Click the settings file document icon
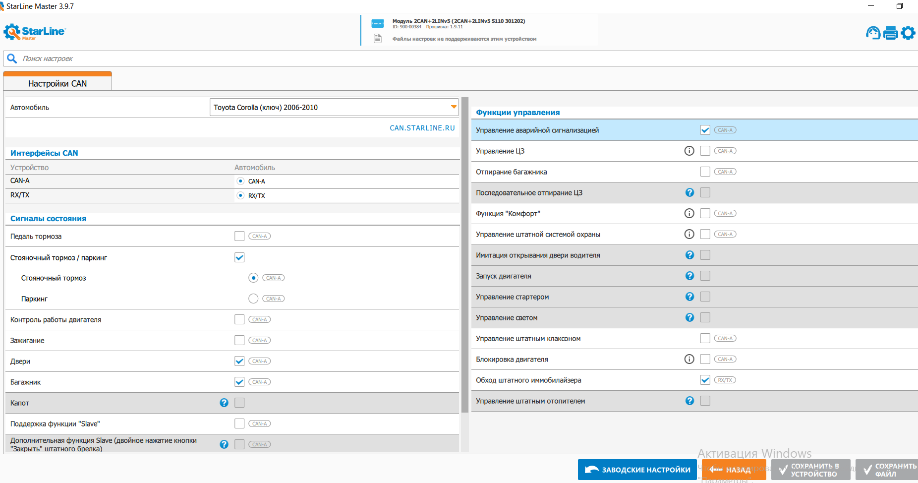918x483 pixels. 378,39
